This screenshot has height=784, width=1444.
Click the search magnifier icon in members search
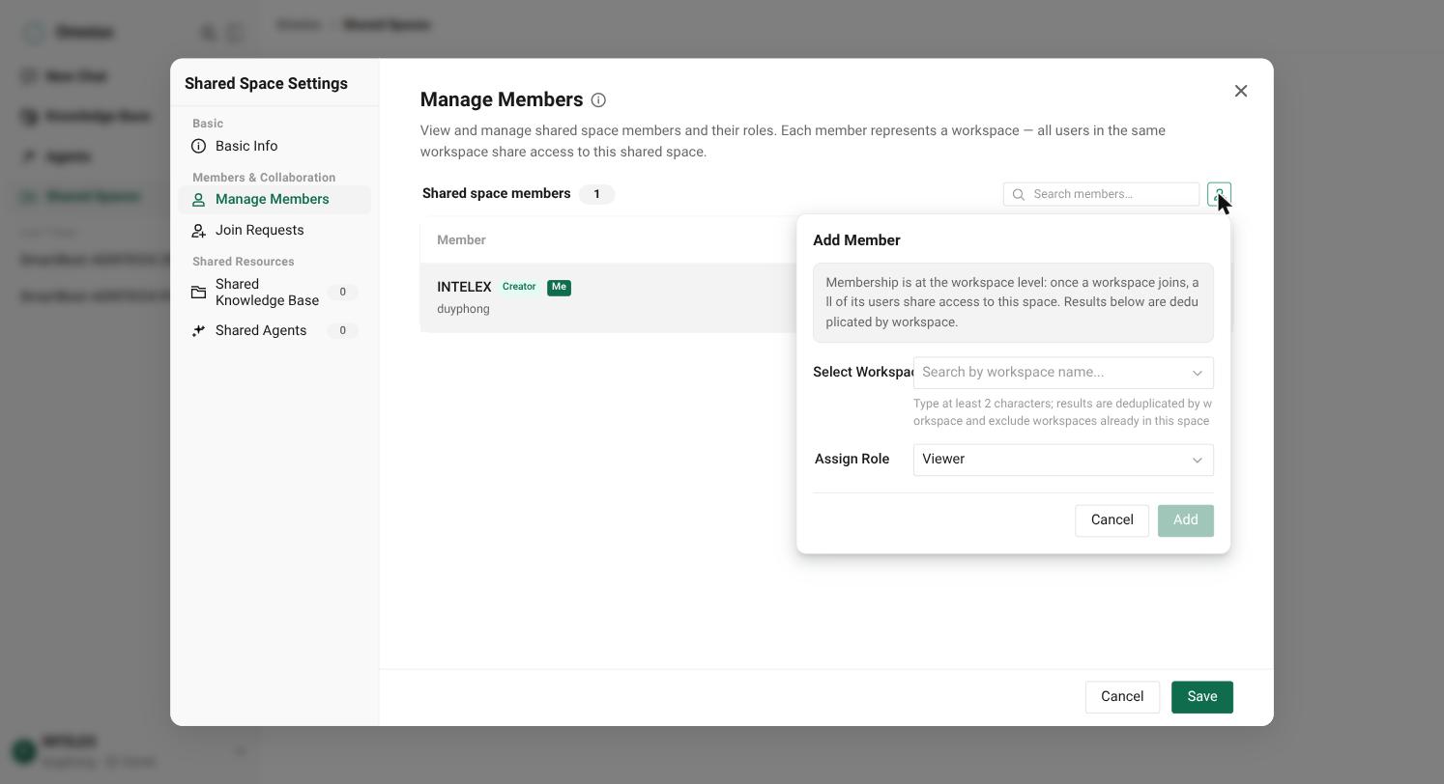pos(1019,194)
